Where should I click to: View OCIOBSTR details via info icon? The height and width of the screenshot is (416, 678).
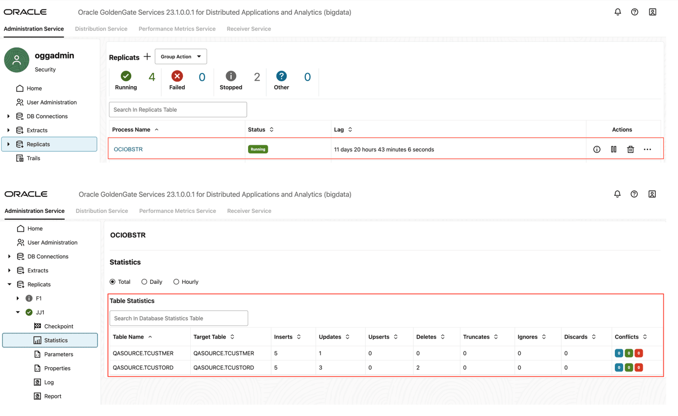[597, 149]
